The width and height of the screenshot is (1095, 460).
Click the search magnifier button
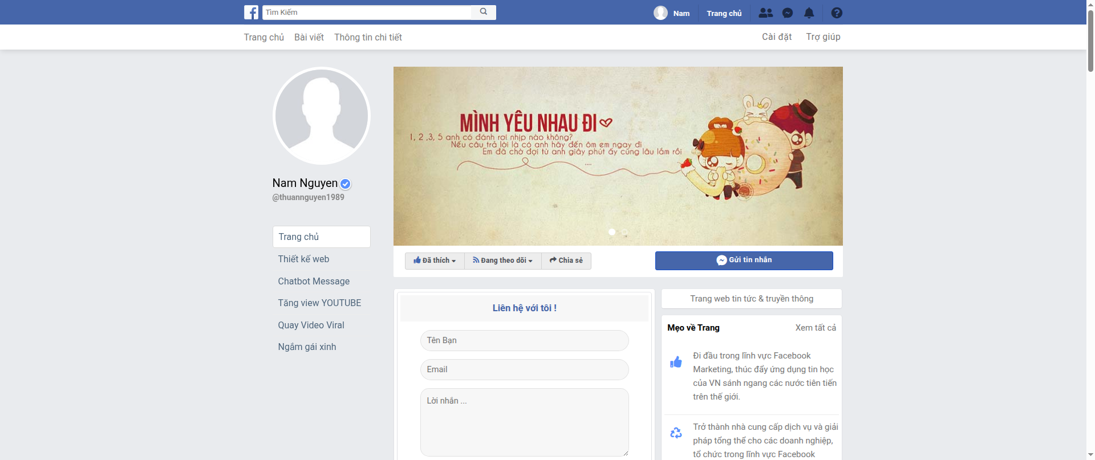click(x=484, y=12)
